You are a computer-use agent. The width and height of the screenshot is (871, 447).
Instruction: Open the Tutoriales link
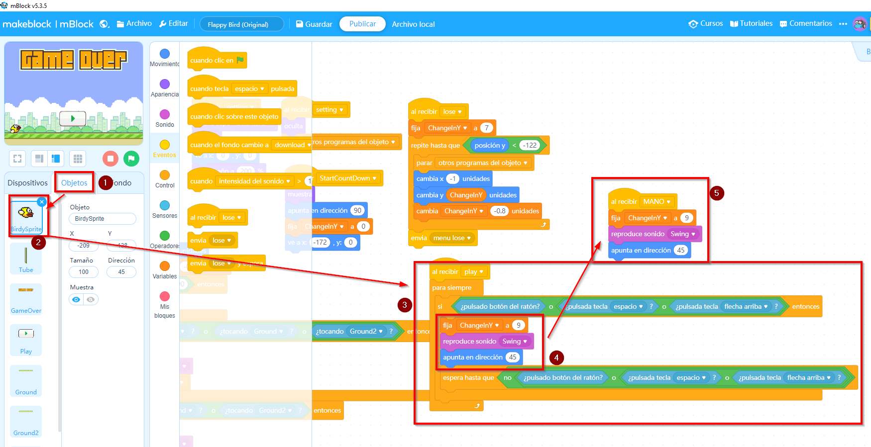751,23
